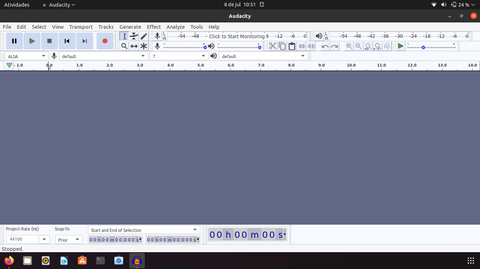Select the Zoom magnifier tool
The width and height of the screenshot is (480, 269).
click(x=124, y=46)
